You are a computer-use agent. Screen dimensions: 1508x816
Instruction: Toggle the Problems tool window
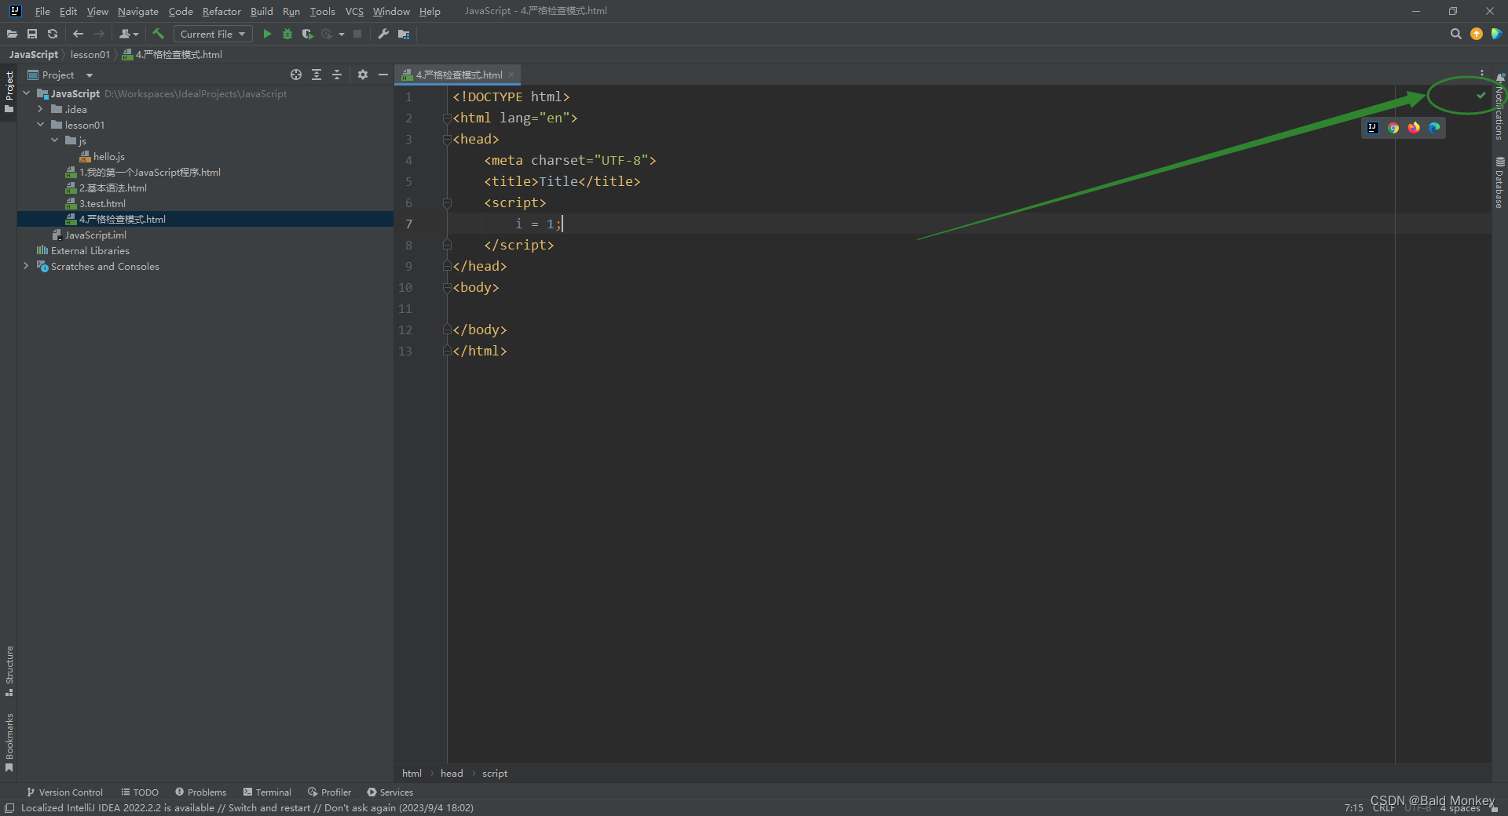coord(200,792)
